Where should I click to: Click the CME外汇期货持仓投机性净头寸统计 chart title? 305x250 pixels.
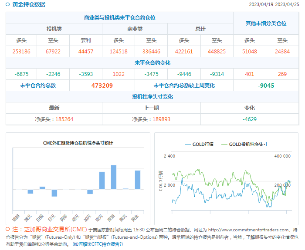click(x=78, y=143)
